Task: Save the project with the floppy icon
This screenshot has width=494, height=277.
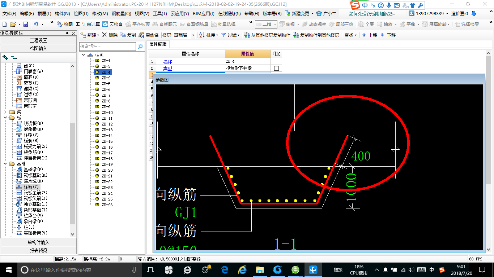Action: [x=26, y=24]
